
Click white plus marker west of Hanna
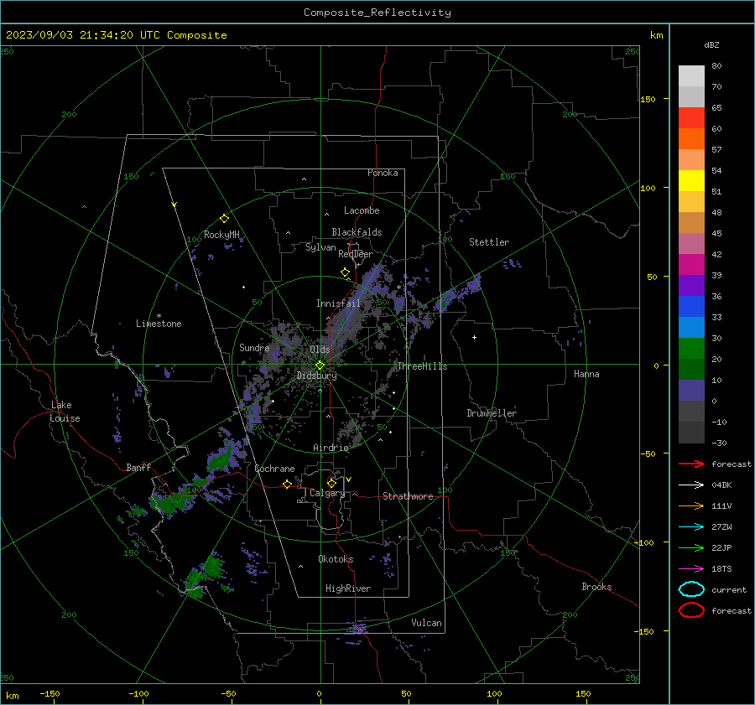pos(474,337)
